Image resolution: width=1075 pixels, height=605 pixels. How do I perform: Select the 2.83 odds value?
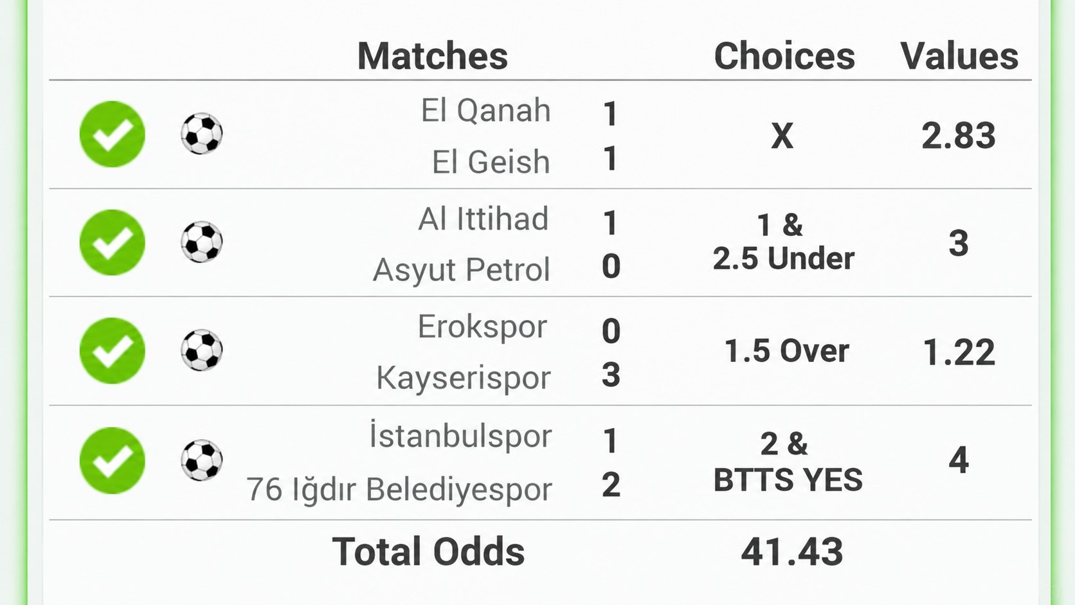tap(959, 136)
